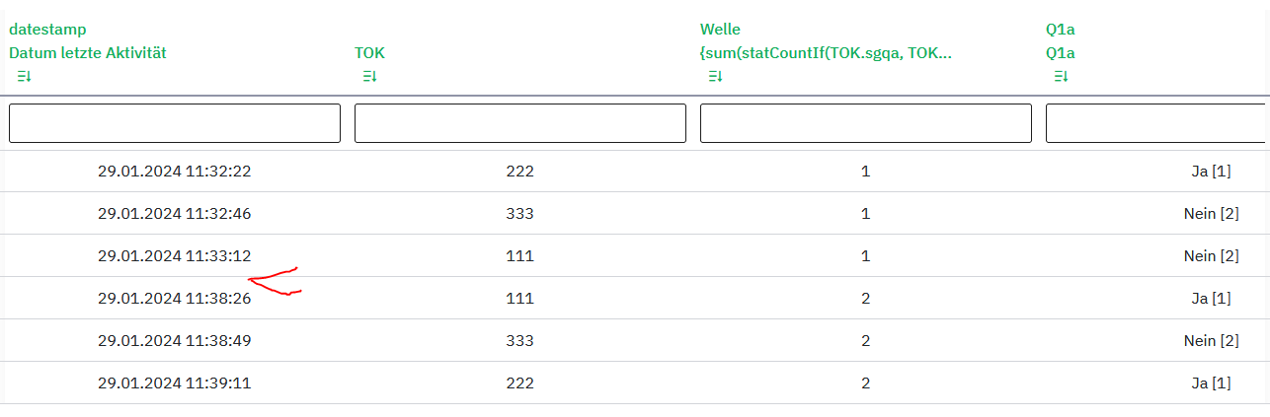Select the row dated 29.01.2024 11:32:46
Screen dimensions: 1270x417
pos(175,214)
